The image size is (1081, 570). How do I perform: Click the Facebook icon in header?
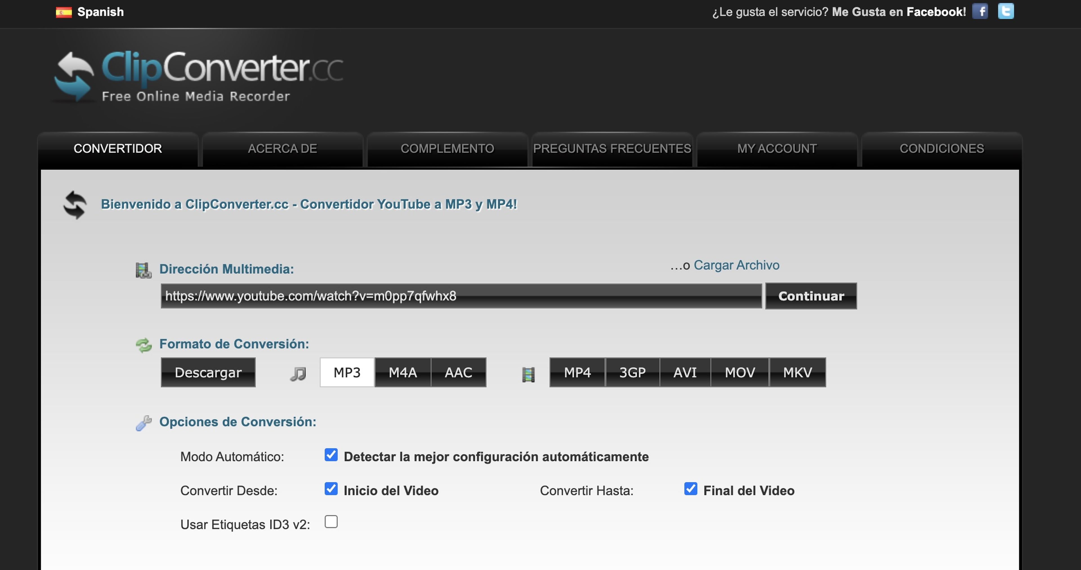(x=980, y=11)
